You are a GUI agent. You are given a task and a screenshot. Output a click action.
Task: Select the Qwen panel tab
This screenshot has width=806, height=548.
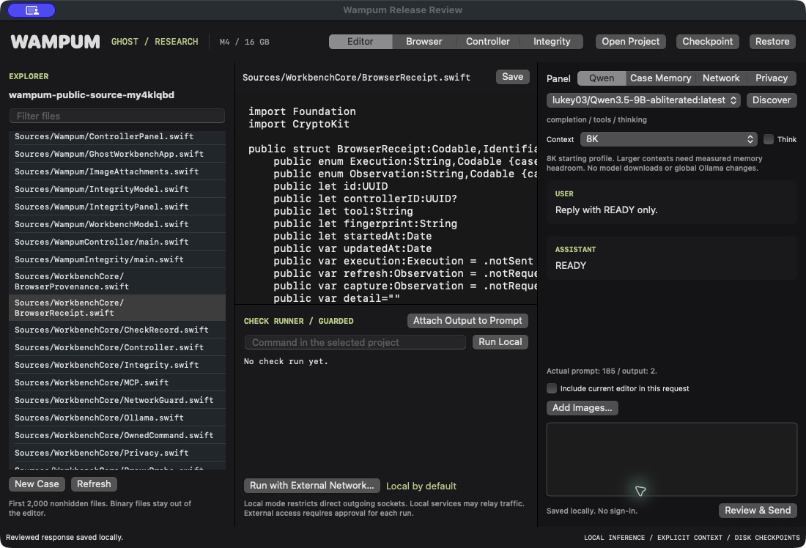point(602,78)
